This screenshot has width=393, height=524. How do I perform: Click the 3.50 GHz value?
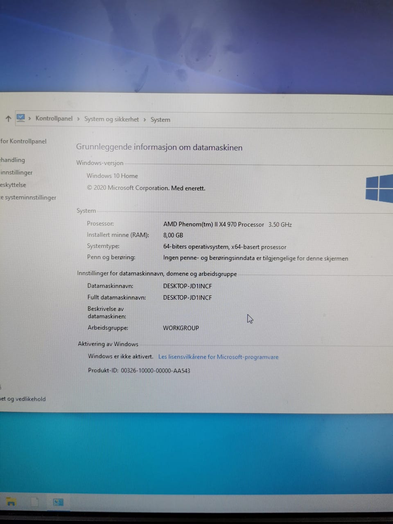(x=280, y=225)
